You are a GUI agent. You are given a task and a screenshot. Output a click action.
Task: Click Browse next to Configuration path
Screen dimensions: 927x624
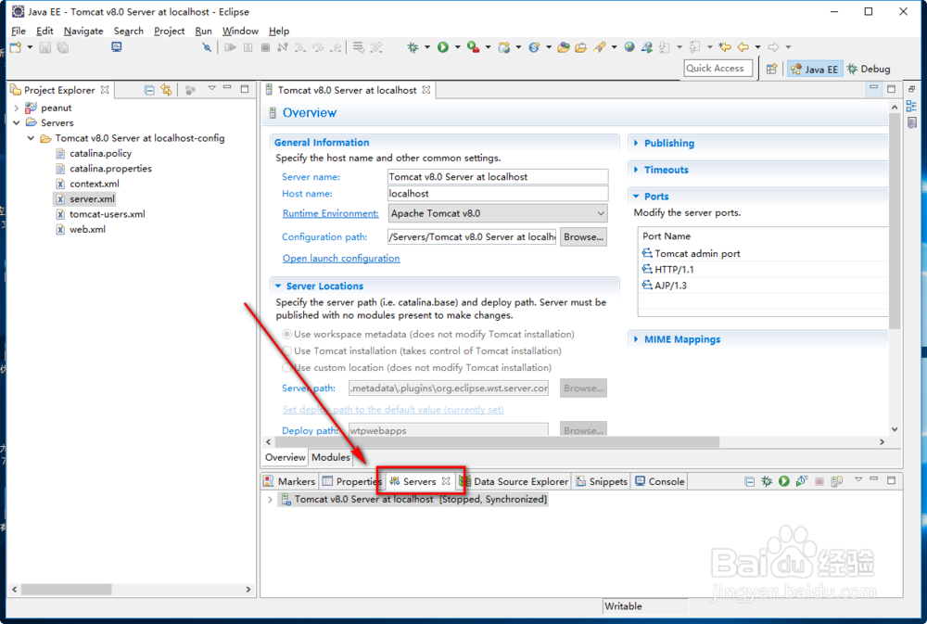coord(583,237)
